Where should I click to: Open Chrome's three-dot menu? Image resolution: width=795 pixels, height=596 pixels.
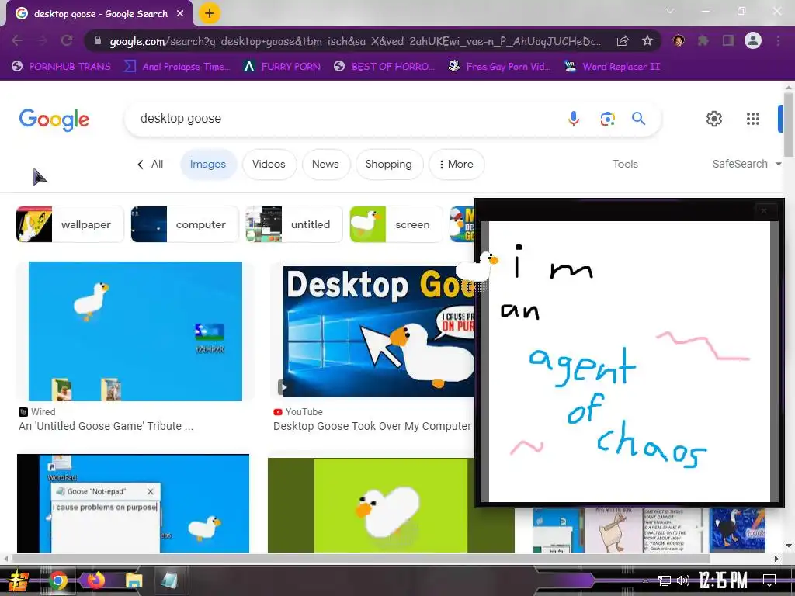pos(778,40)
